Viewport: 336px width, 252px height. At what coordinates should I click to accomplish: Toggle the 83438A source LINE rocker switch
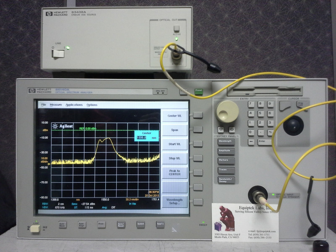[58, 53]
